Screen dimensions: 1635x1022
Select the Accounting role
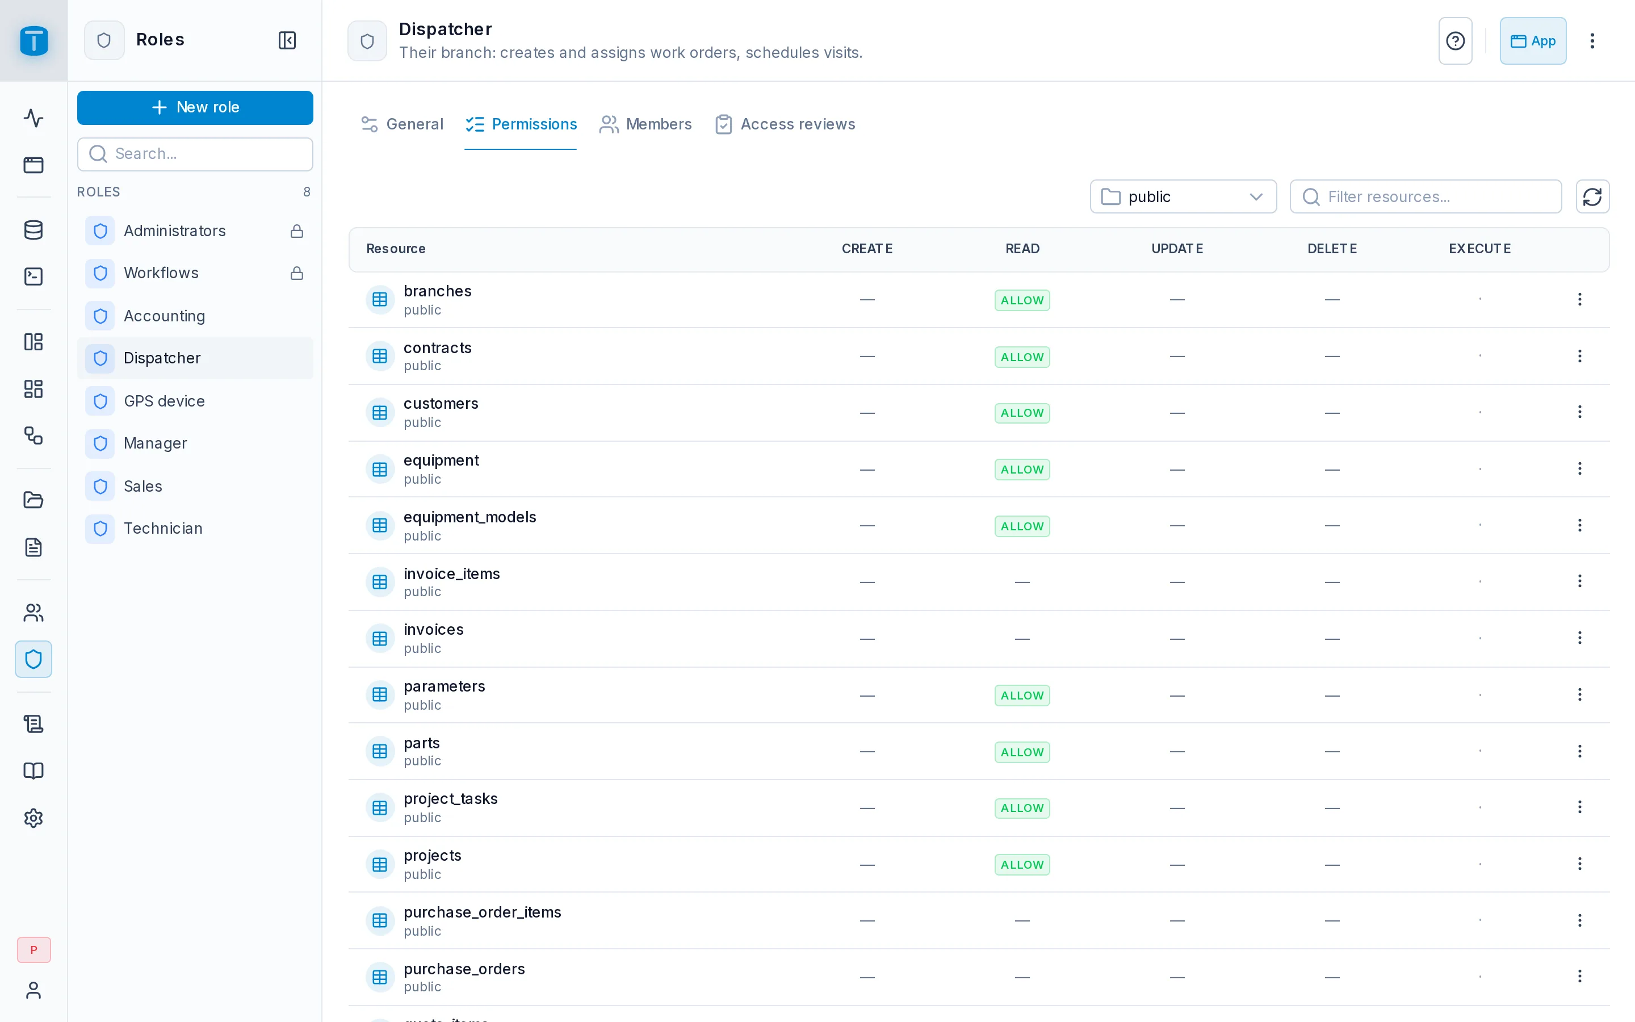(195, 316)
